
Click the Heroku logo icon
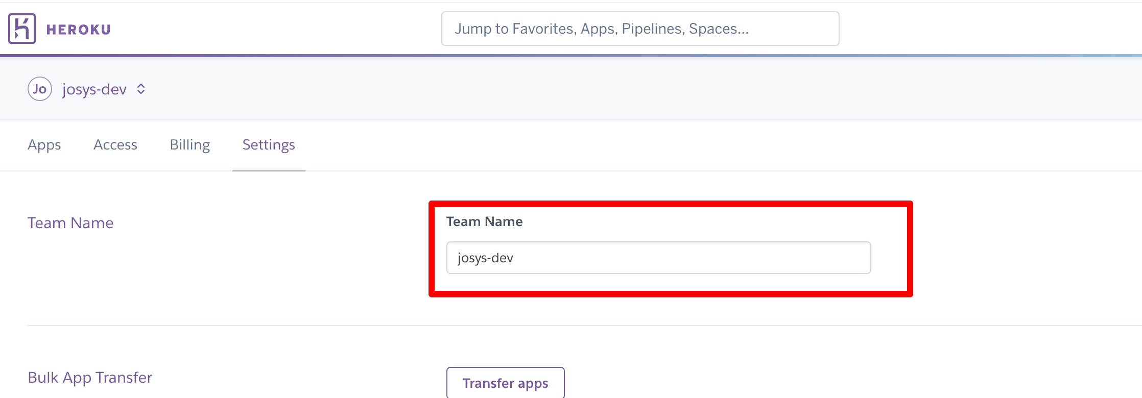tap(22, 29)
